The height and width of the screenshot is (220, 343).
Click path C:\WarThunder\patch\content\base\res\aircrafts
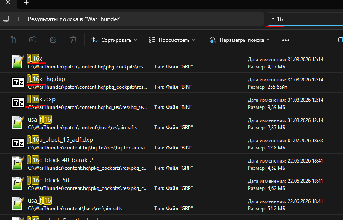click(83, 128)
